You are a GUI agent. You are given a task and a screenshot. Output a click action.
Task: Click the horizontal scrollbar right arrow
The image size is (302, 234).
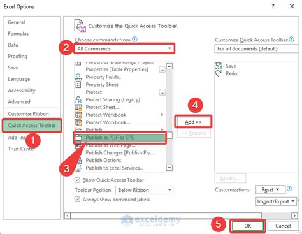pyautogui.click(x=294, y=216)
